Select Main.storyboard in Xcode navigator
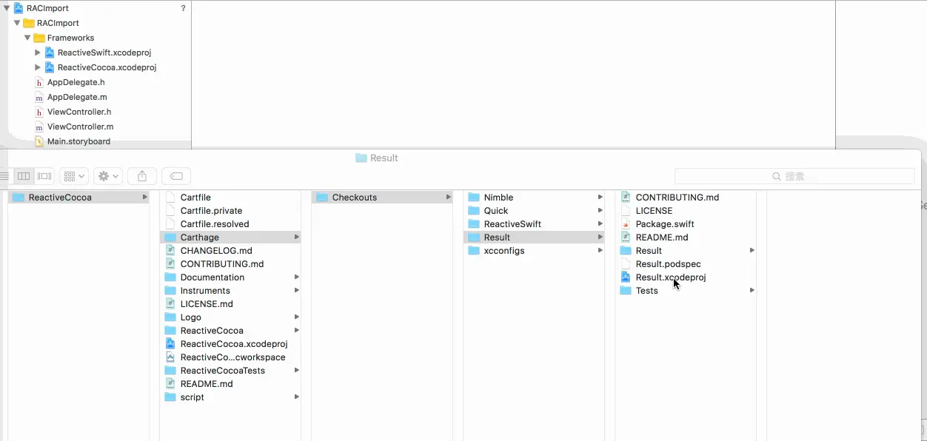 tap(78, 141)
